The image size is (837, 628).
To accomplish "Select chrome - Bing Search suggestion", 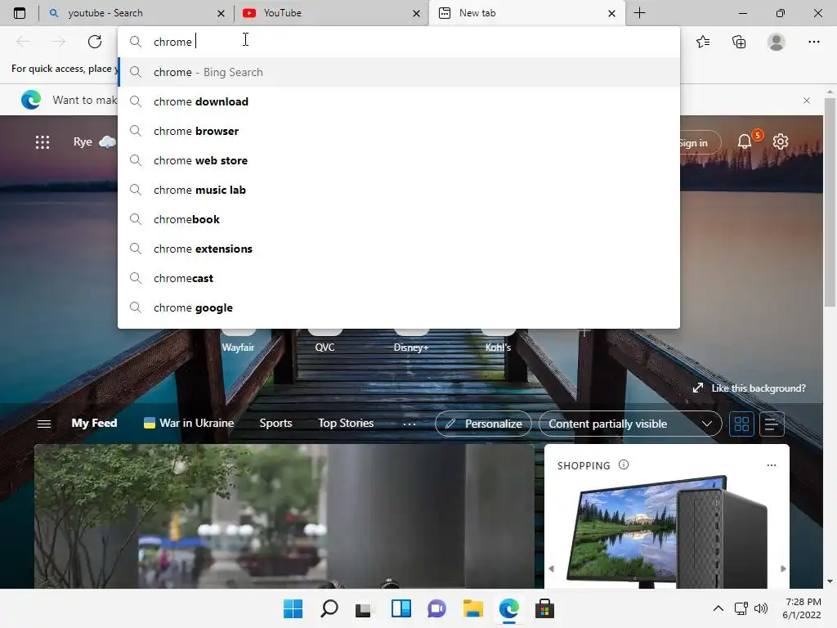I will pos(399,72).
